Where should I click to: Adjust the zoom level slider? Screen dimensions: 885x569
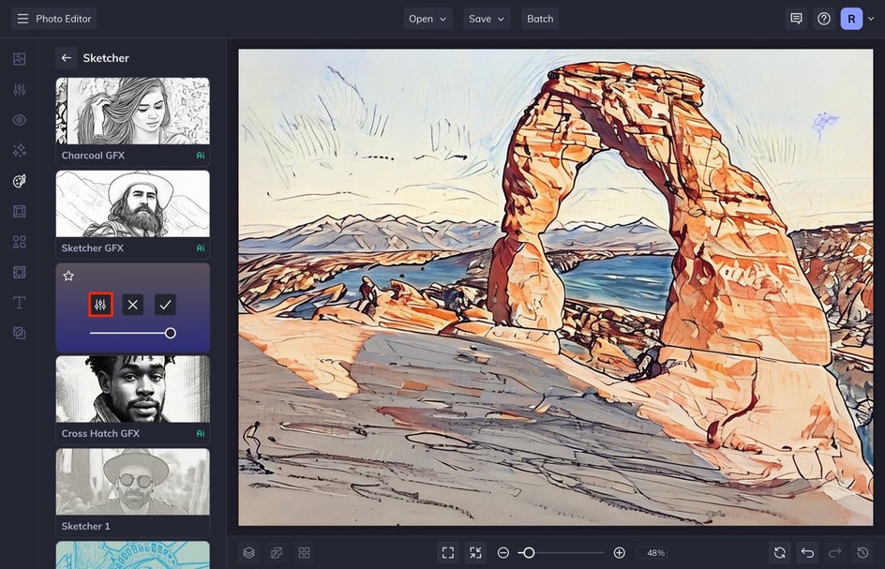pyautogui.click(x=561, y=553)
